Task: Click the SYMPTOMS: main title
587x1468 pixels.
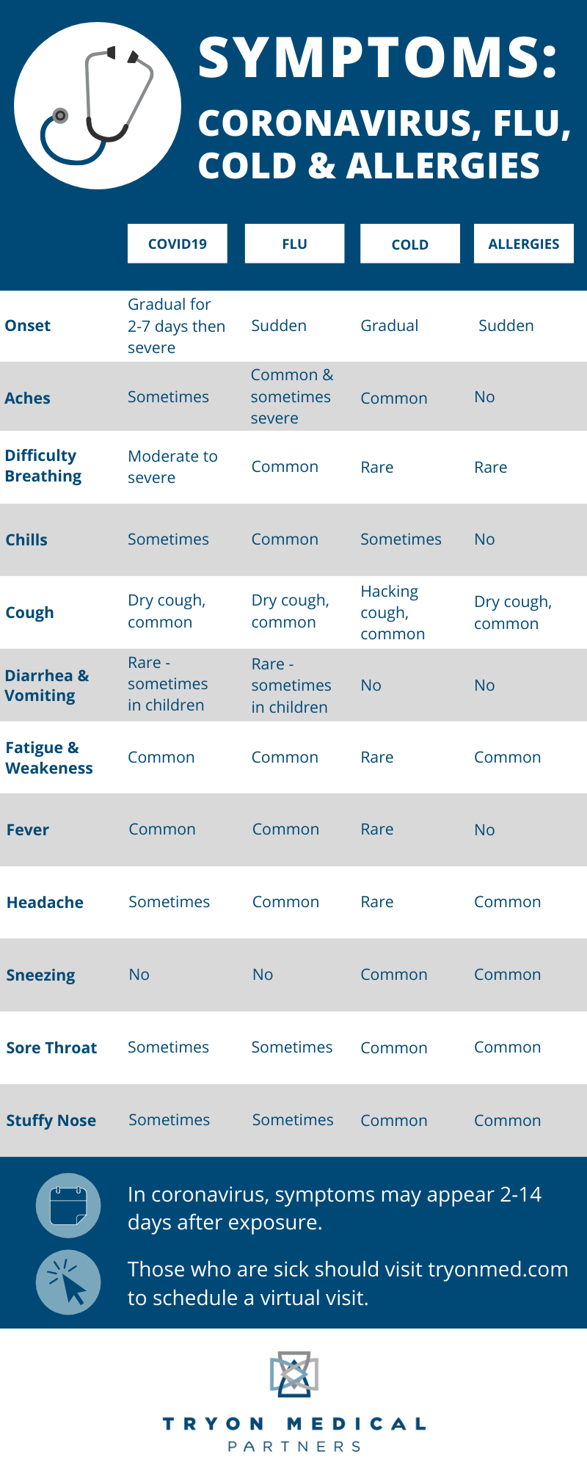Action: (379, 58)
